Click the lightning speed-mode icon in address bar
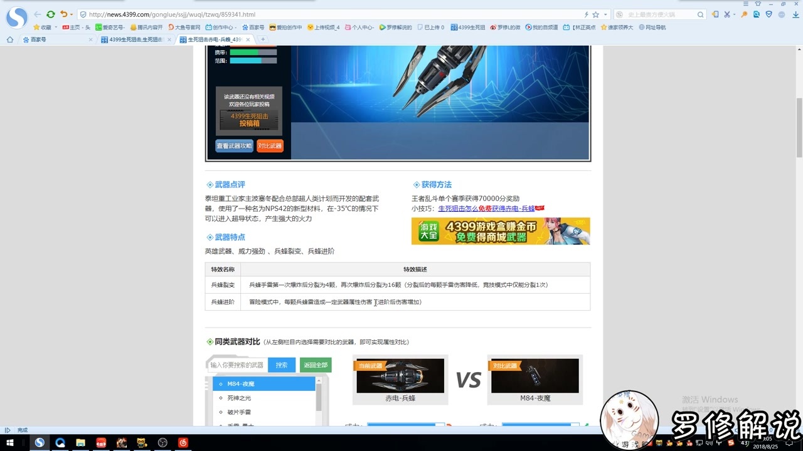803x451 pixels. [x=587, y=14]
